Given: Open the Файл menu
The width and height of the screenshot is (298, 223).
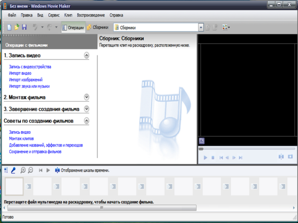Looking at the screenshot, I should (x=12, y=15).
